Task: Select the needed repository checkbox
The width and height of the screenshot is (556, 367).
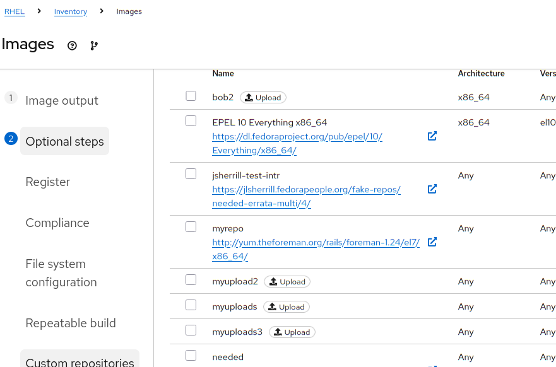Action: [191, 356]
